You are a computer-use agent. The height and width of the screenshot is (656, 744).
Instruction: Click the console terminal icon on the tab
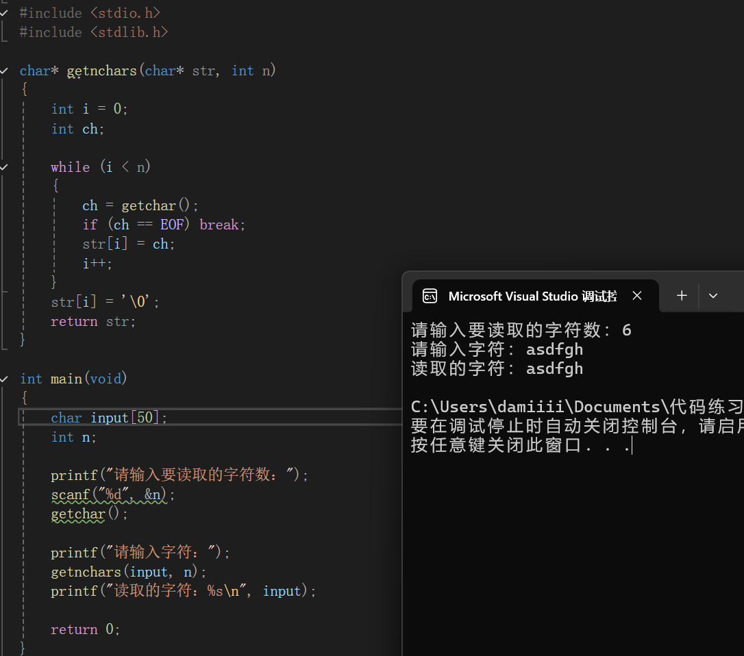(430, 296)
